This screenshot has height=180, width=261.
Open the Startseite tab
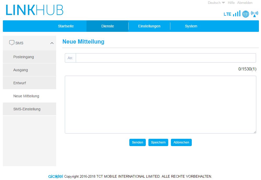point(66,26)
